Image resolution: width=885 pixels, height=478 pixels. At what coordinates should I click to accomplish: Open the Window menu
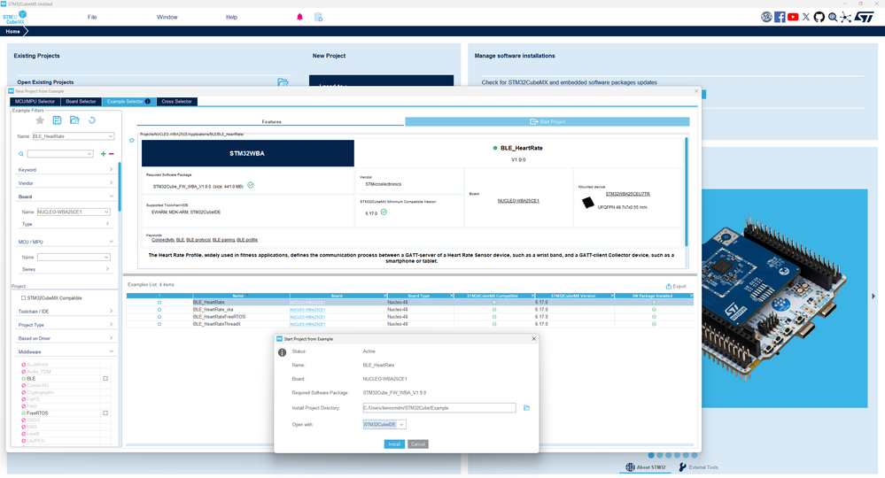(167, 17)
